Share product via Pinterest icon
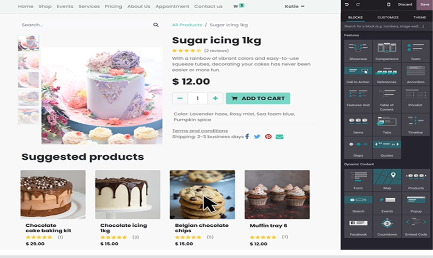The image size is (433, 258). [x=268, y=137]
